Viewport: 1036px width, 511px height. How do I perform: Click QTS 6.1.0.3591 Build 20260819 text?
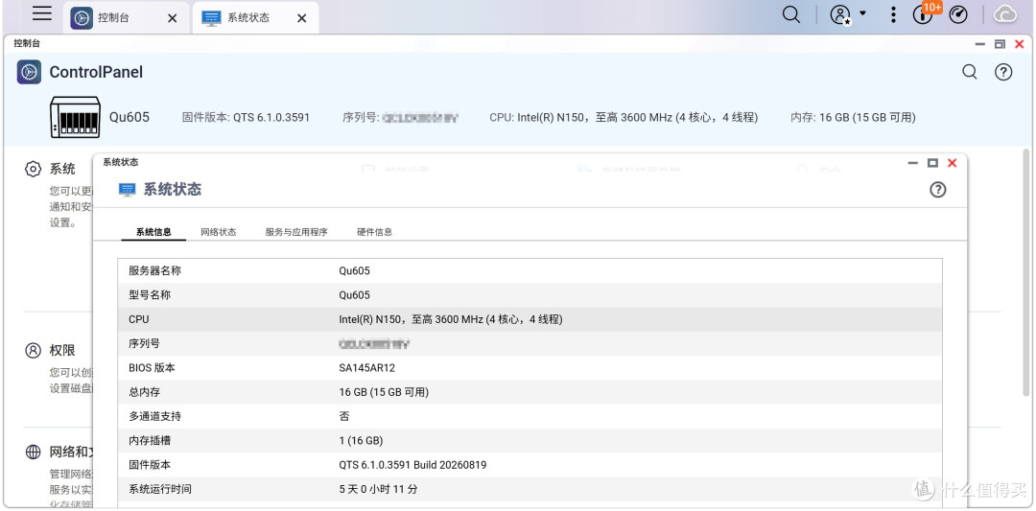412,465
